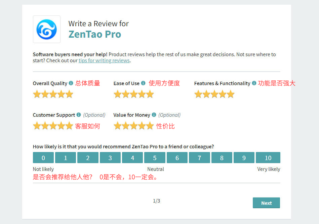The image size is (319, 224).
Task: Rate Ease of Use two stars
Action: click(x=126, y=94)
